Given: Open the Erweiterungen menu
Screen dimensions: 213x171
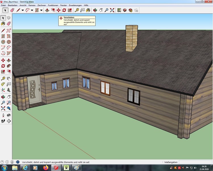Looking at the screenshot, I should click(75, 5).
